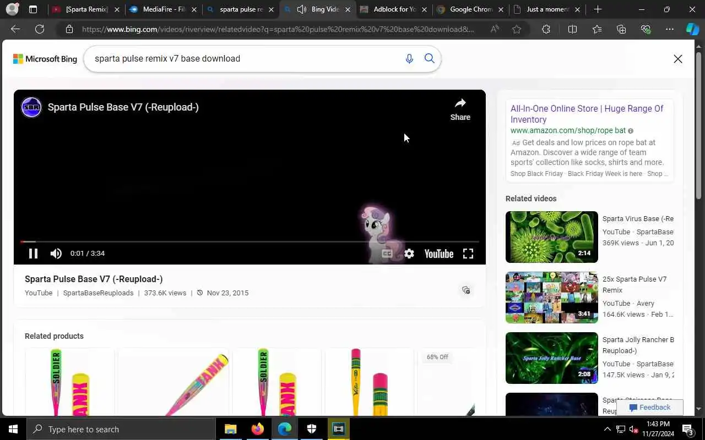Open File Explorer from taskbar
The height and width of the screenshot is (440, 705).
pos(230,429)
